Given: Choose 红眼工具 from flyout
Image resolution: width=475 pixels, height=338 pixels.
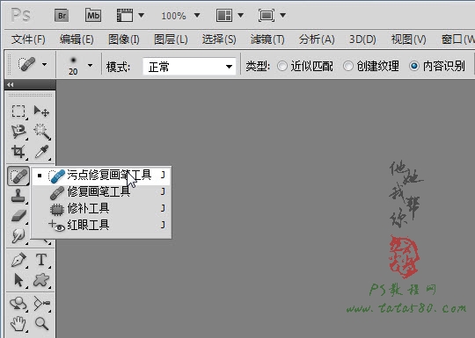Looking at the screenshot, I should tap(101, 225).
